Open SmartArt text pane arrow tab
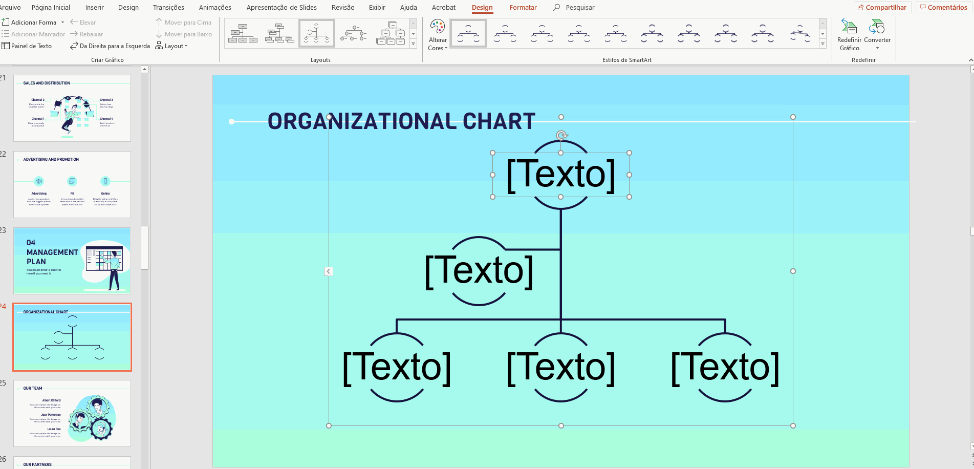 [329, 271]
